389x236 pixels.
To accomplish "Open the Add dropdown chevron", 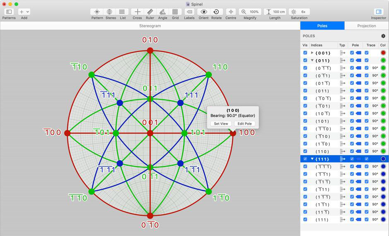I will click(28, 12).
